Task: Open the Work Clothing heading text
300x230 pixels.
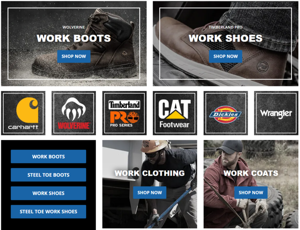Action: (x=150, y=173)
